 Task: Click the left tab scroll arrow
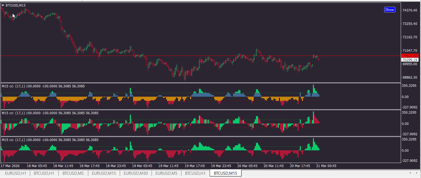(x=410, y=173)
